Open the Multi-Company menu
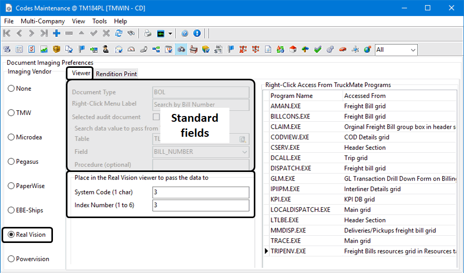The width and height of the screenshot is (464, 273). click(x=43, y=21)
